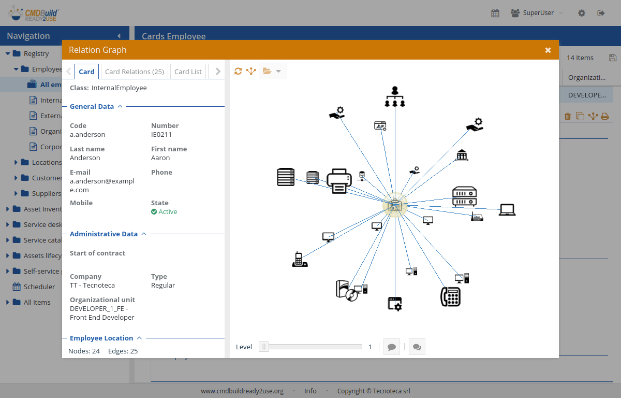Select the certificate window node
The height and width of the screenshot is (398, 621).
tap(380, 126)
